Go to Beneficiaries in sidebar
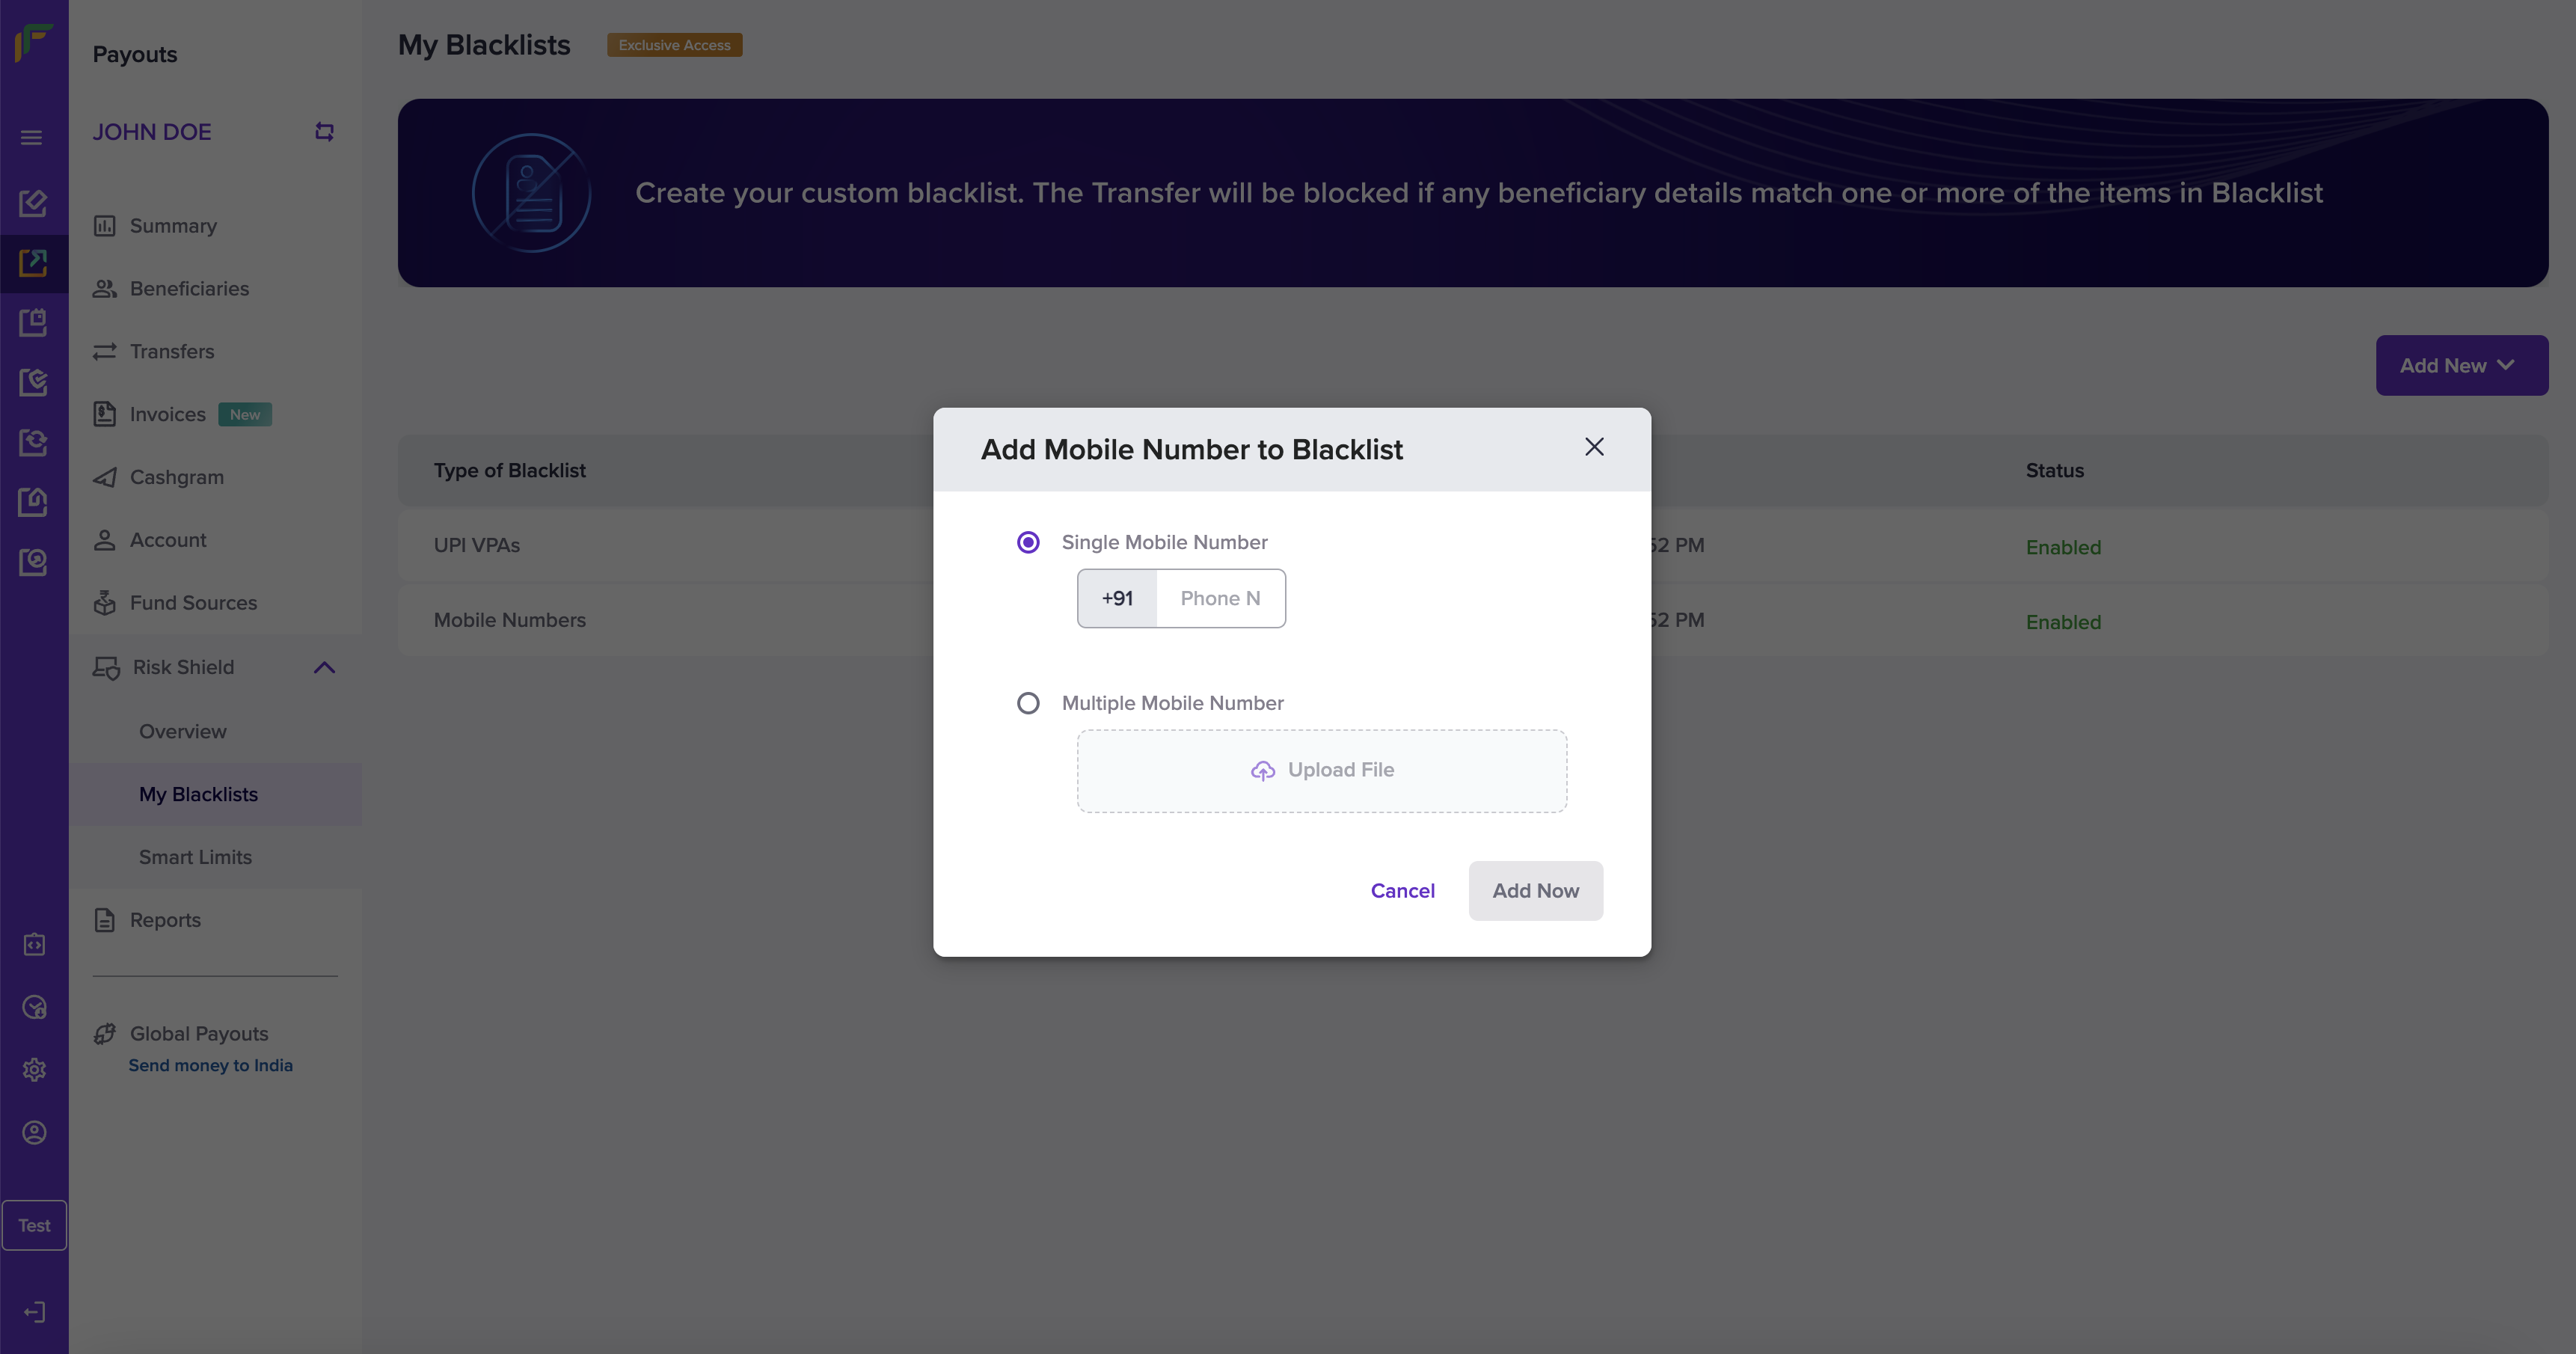The image size is (2576, 1354). coord(189,288)
